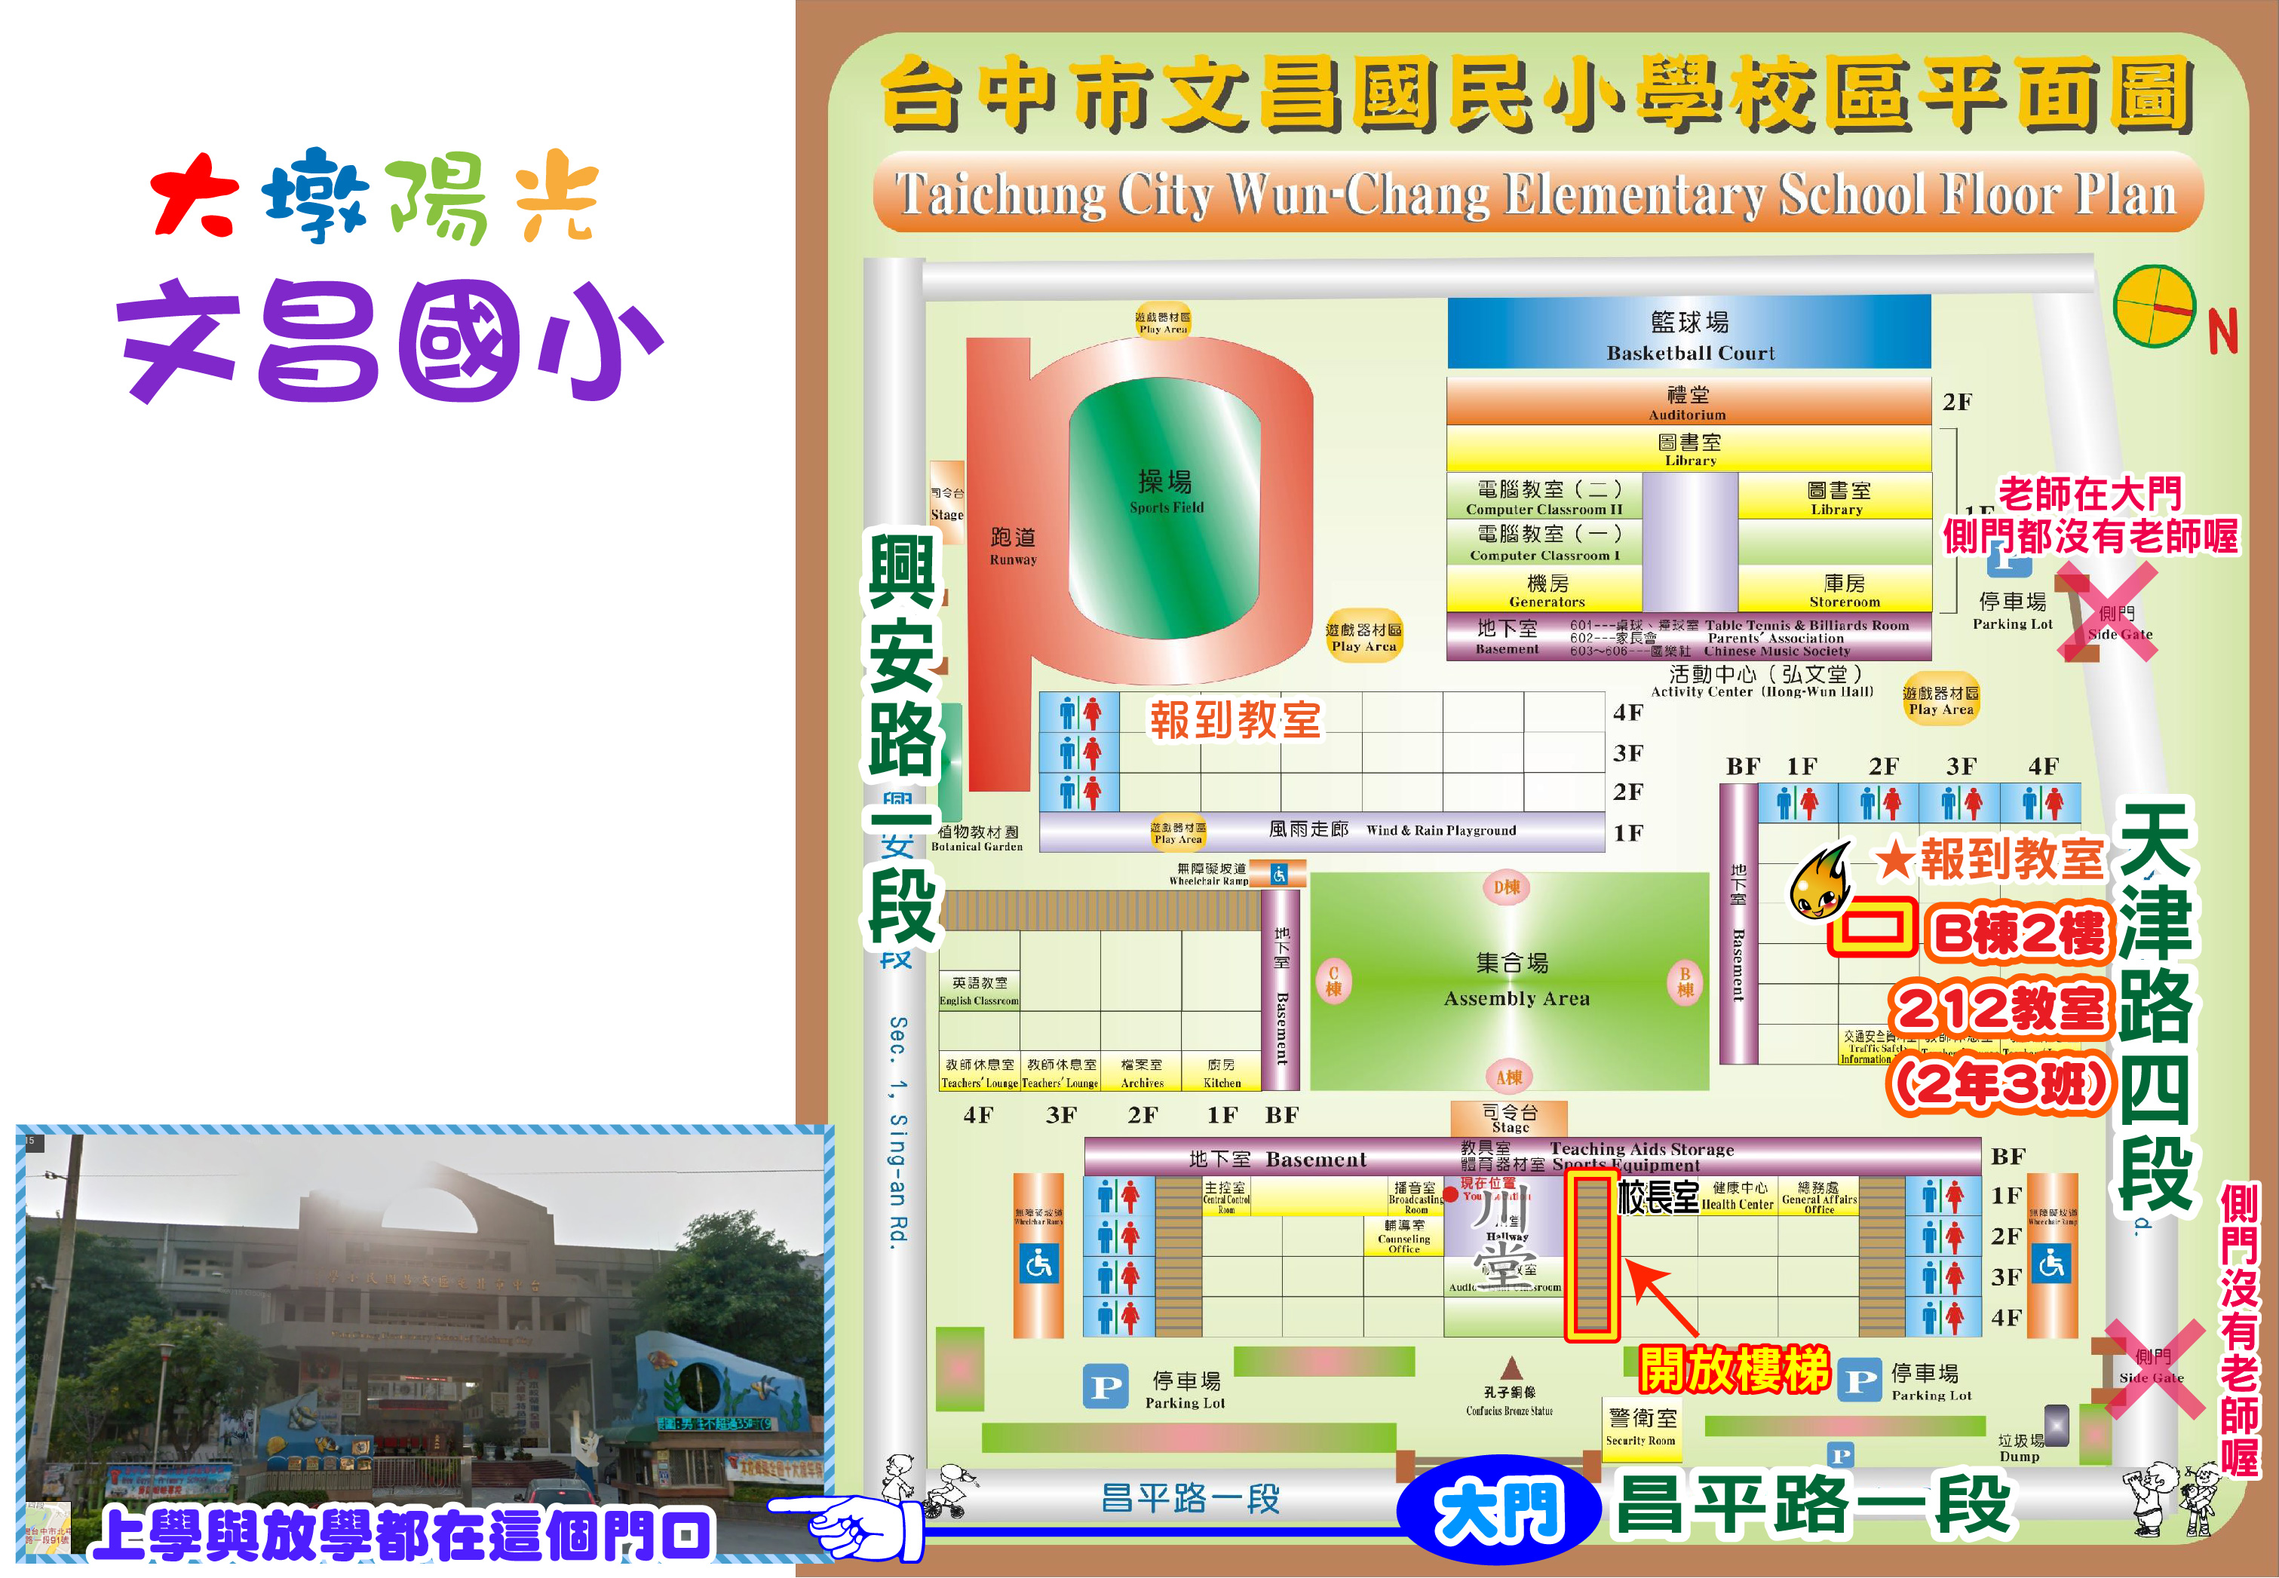This screenshot has width=2279, height=1578.
Task: Click the north compass icon
Action: tap(2155, 307)
